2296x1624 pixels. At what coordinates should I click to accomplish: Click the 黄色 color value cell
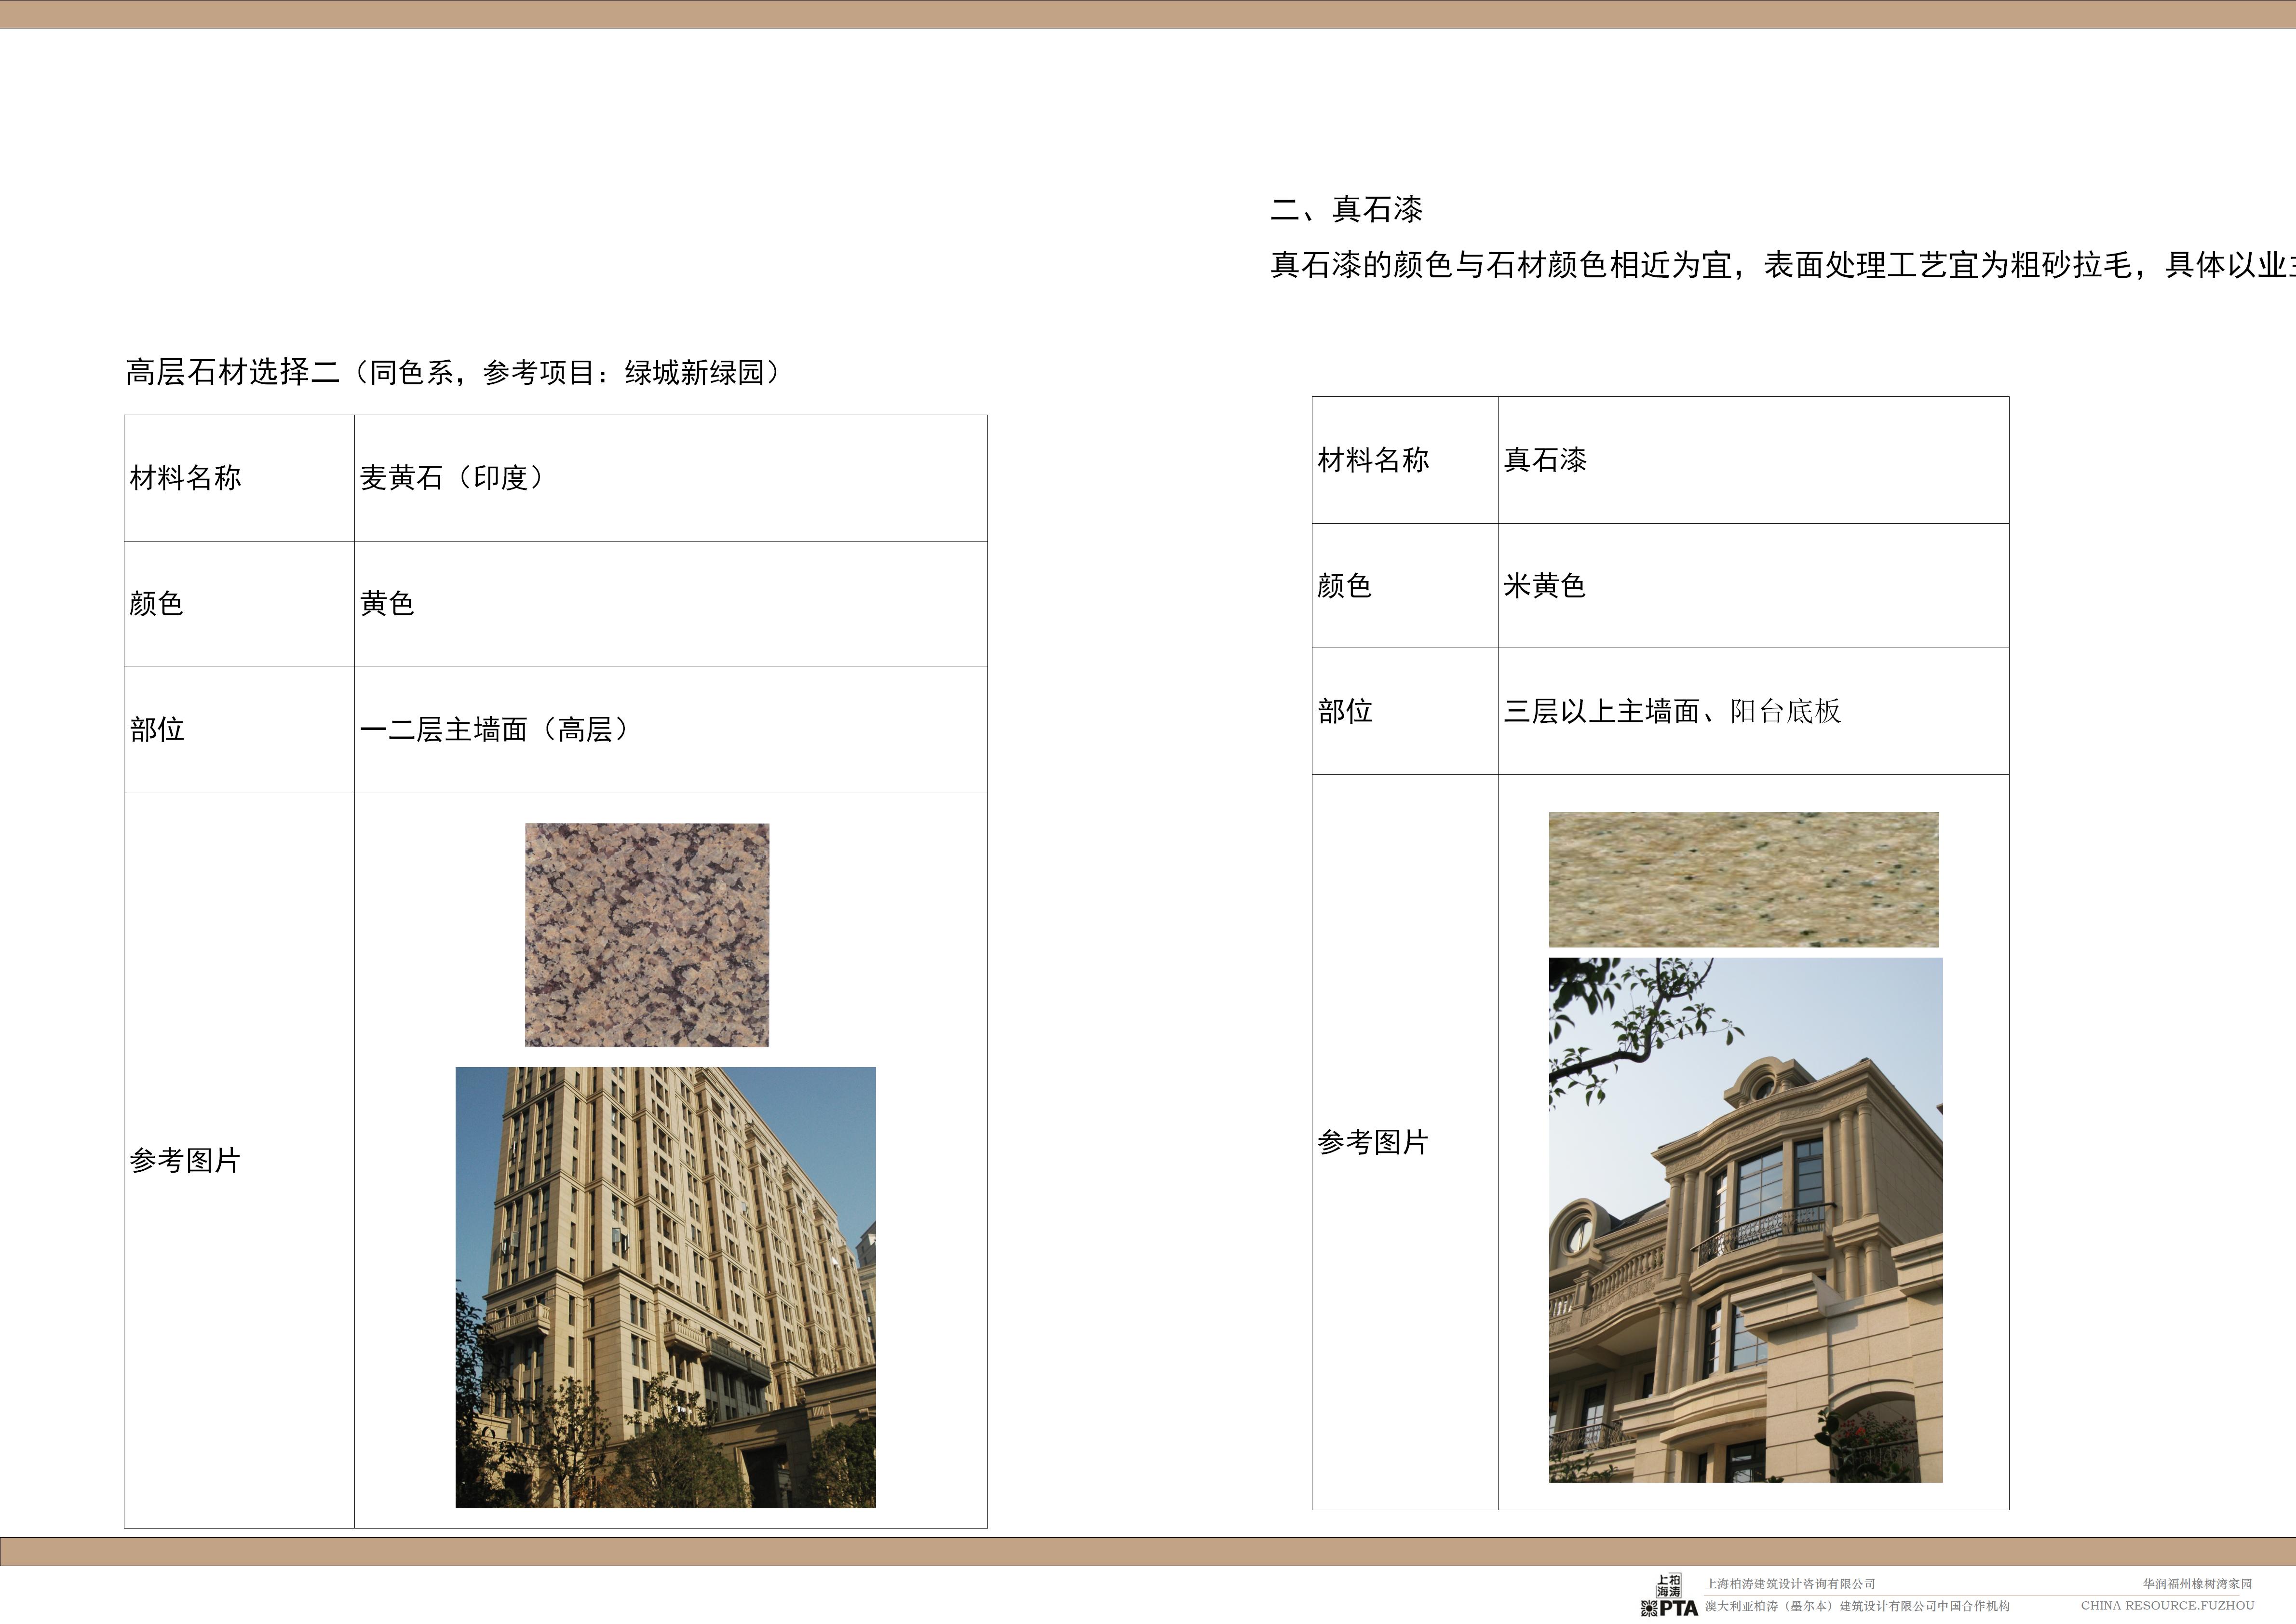click(x=387, y=603)
